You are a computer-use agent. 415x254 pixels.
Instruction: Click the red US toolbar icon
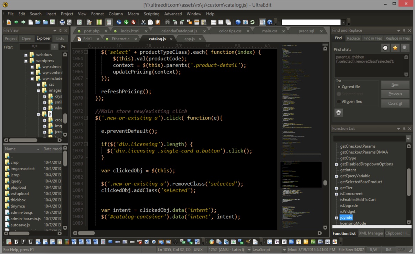(x=134, y=22)
